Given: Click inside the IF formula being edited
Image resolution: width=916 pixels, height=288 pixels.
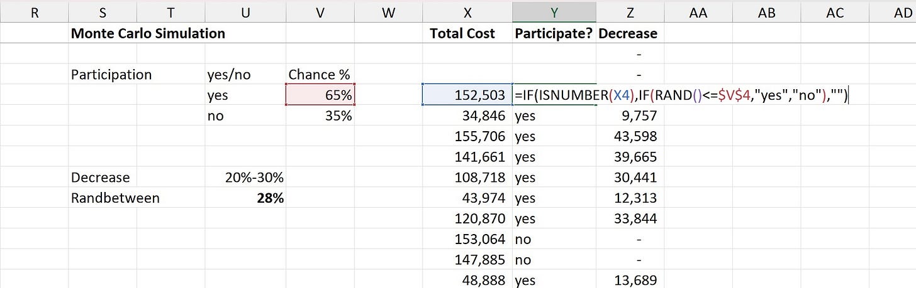Looking at the screenshot, I should [x=681, y=95].
